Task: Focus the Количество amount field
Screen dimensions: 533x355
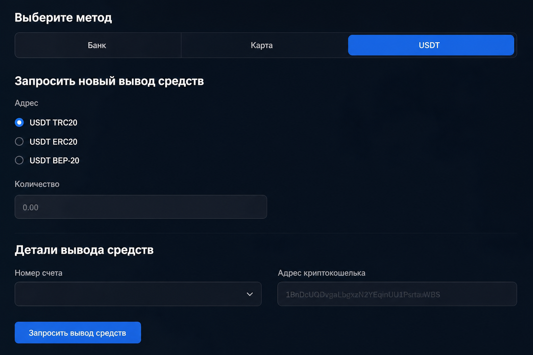Action: (x=141, y=207)
